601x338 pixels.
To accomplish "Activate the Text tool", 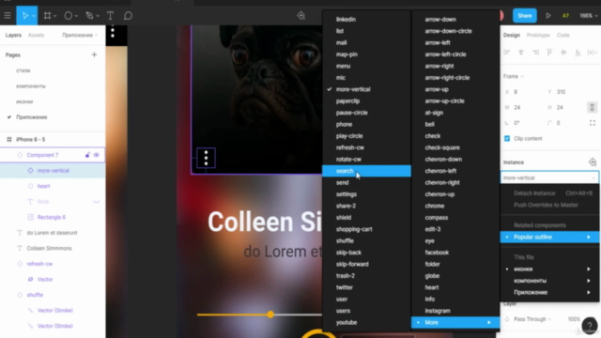I will 111,16.
